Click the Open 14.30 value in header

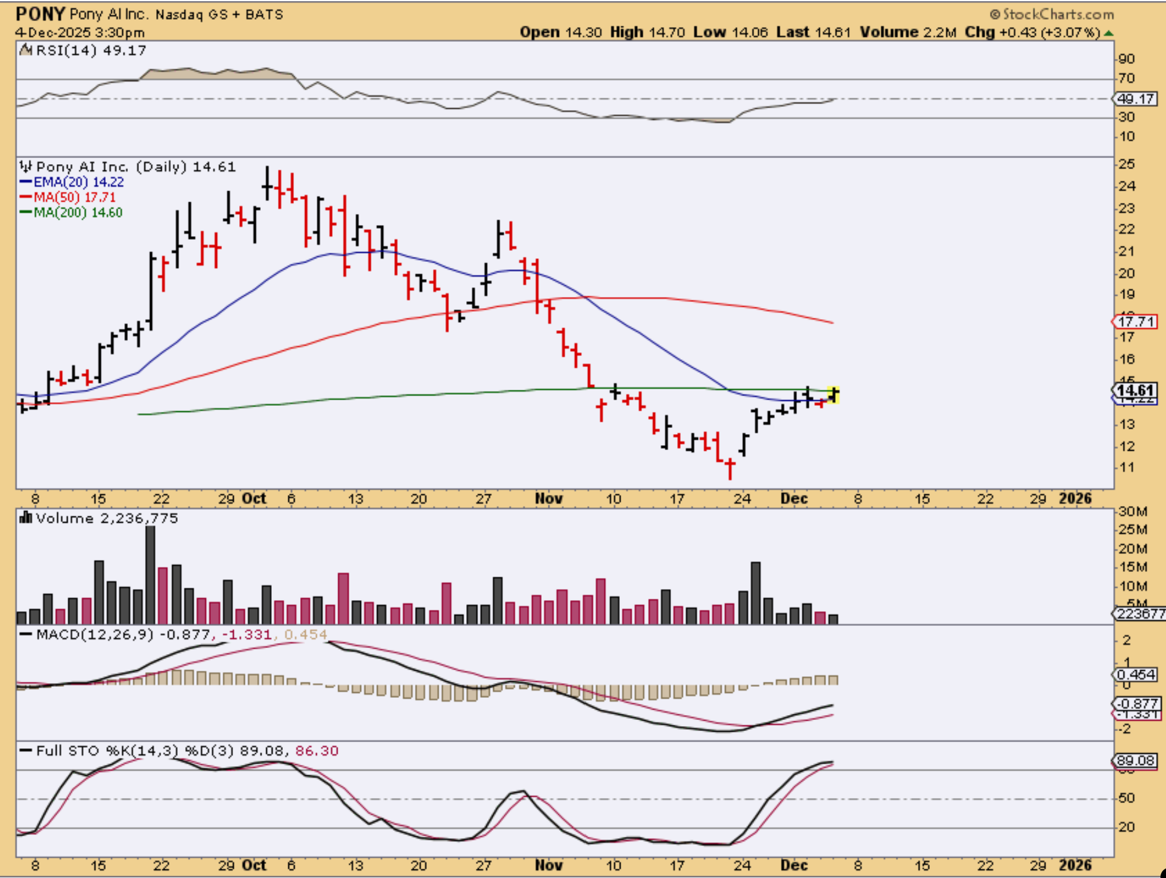coord(561,32)
